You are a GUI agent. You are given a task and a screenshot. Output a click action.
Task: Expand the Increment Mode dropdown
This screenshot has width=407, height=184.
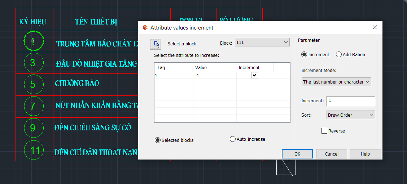pyautogui.click(x=336, y=82)
